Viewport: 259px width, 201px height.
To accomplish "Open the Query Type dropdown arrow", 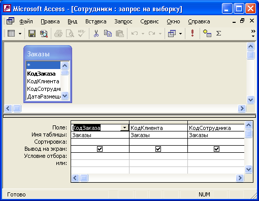I will 181,33.
